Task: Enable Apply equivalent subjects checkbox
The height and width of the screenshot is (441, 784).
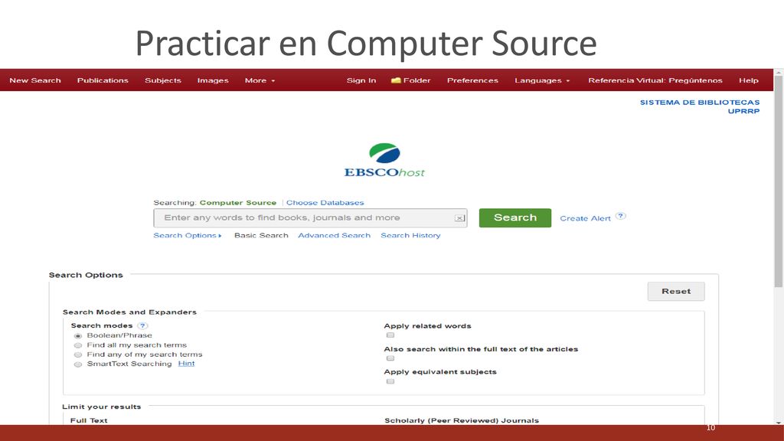Action: [x=390, y=381]
